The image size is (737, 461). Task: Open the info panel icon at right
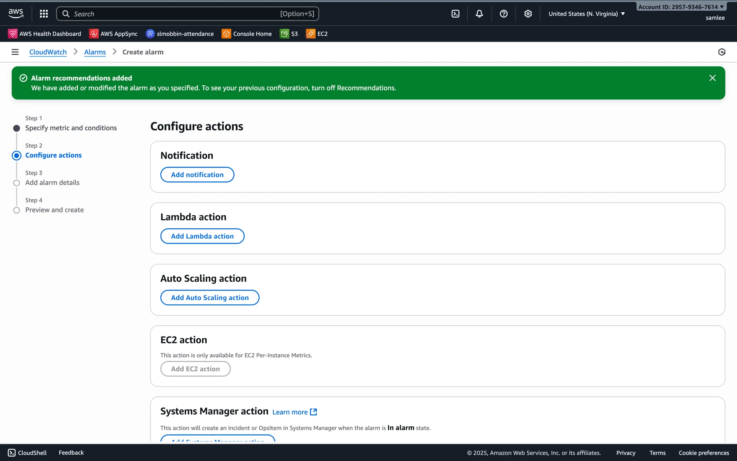point(722,52)
